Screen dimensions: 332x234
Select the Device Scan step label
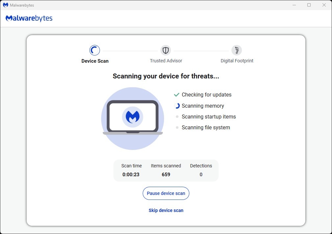tap(95, 61)
